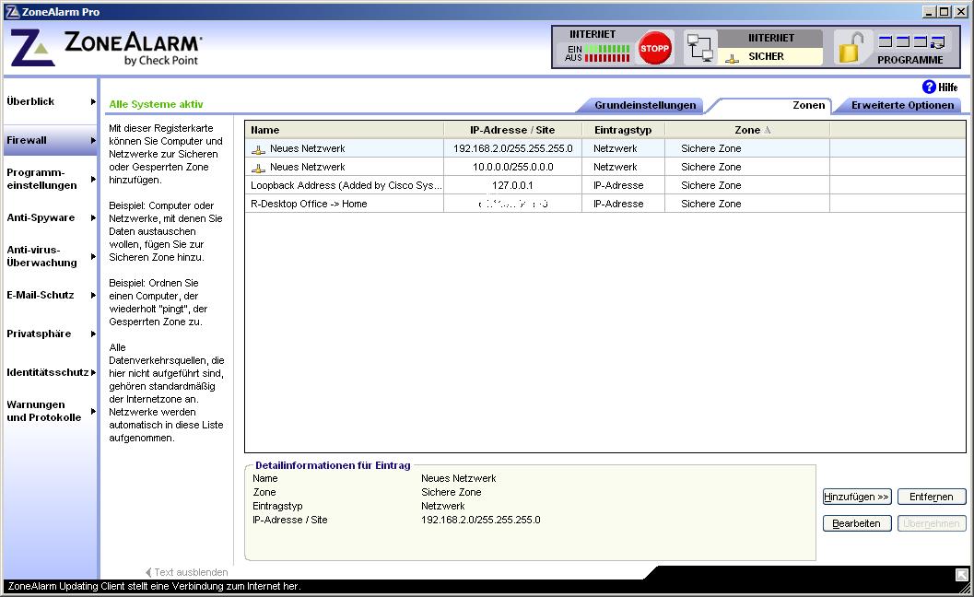
Task: Expand Warnungen und Protokolle arrow
Action: coord(93,411)
